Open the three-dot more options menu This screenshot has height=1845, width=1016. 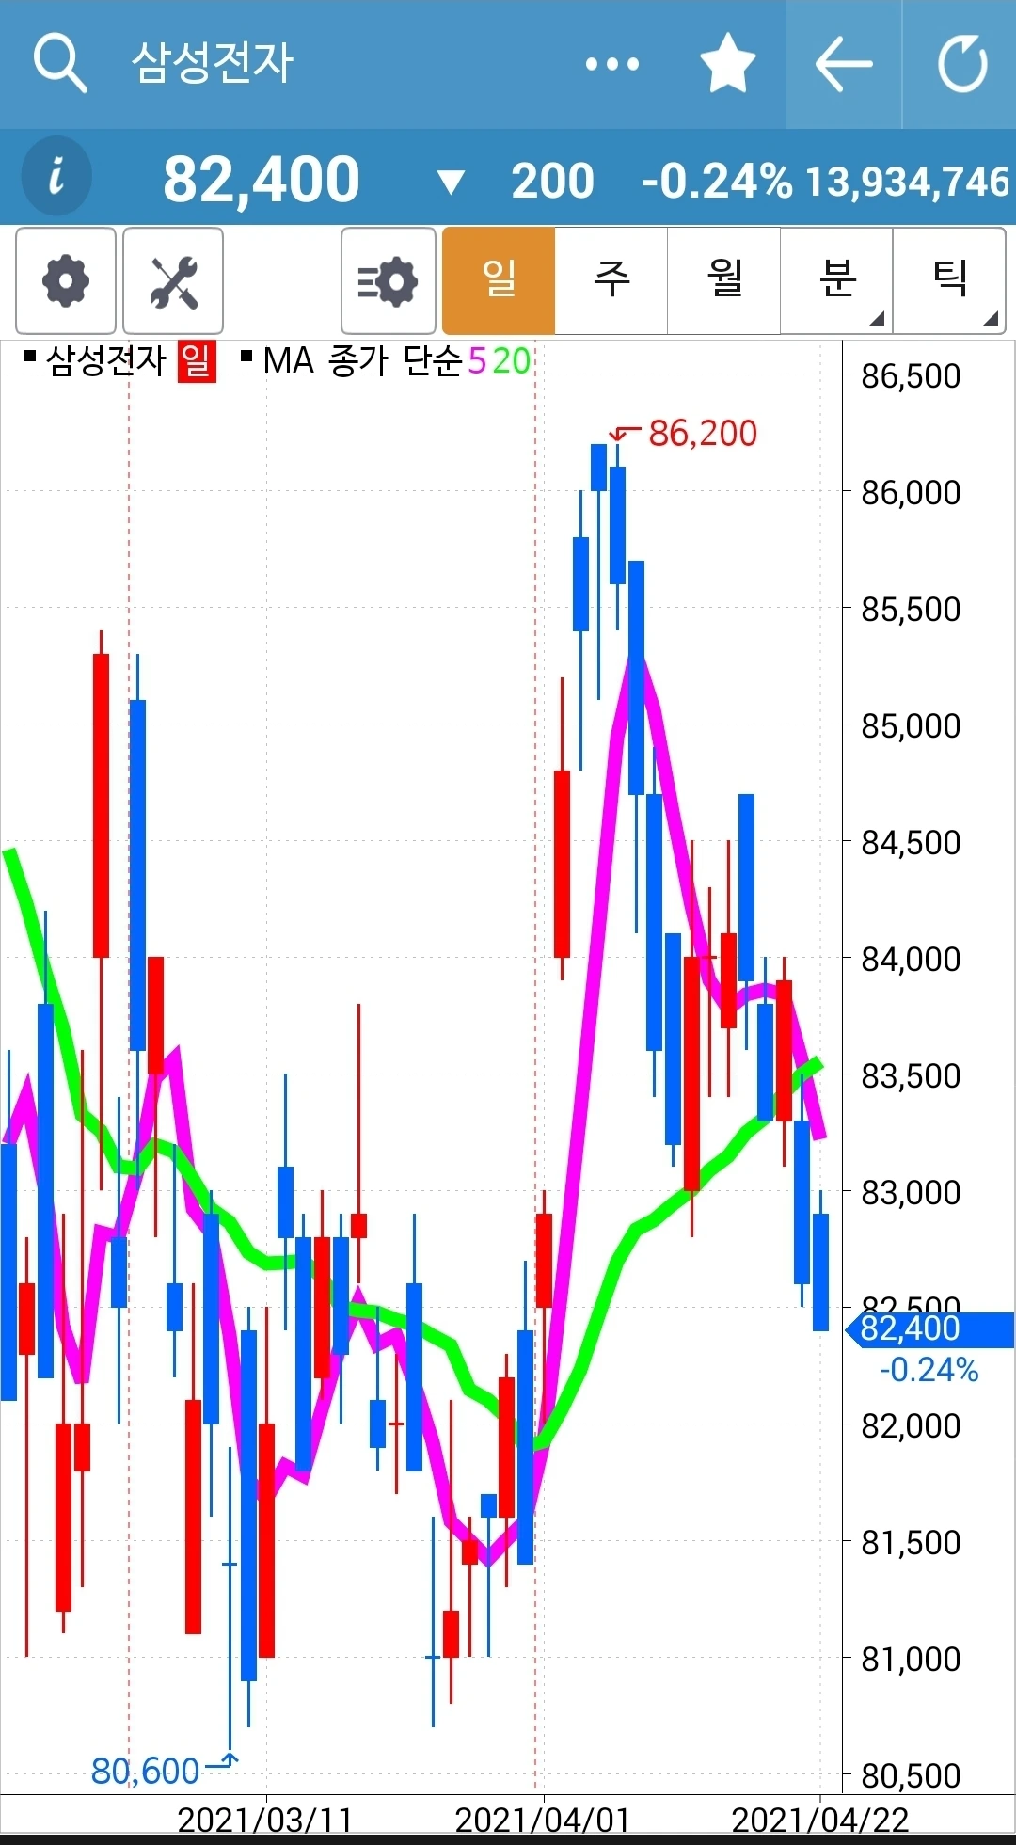[612, 64]
